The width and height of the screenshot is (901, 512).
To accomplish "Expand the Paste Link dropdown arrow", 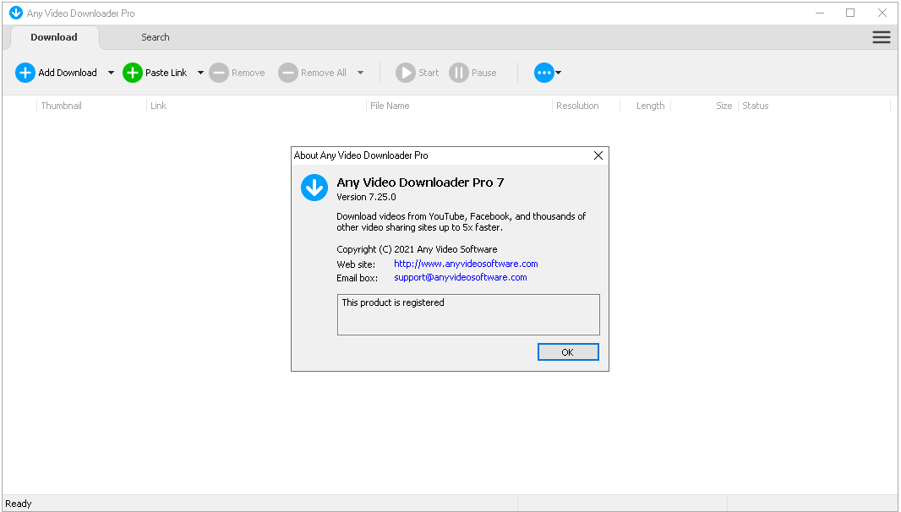I will (x=200, y=73).
